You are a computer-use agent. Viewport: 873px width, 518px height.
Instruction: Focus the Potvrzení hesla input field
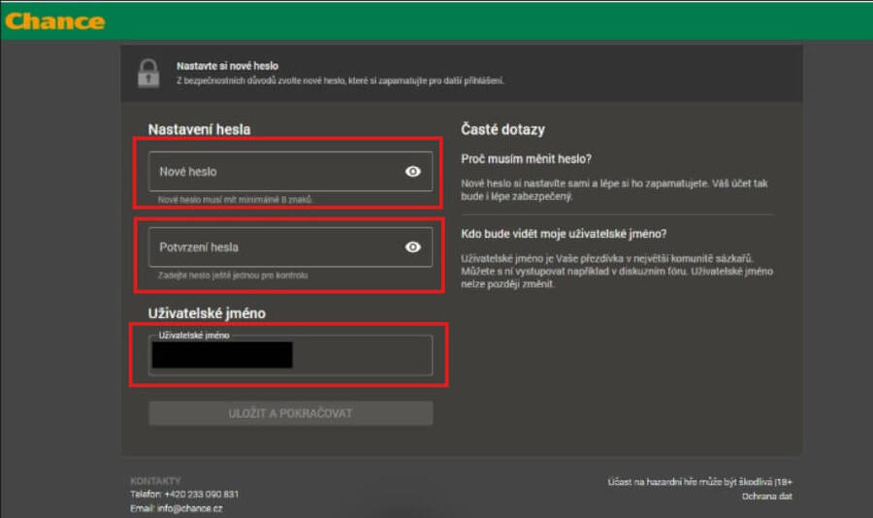[290, 246]
